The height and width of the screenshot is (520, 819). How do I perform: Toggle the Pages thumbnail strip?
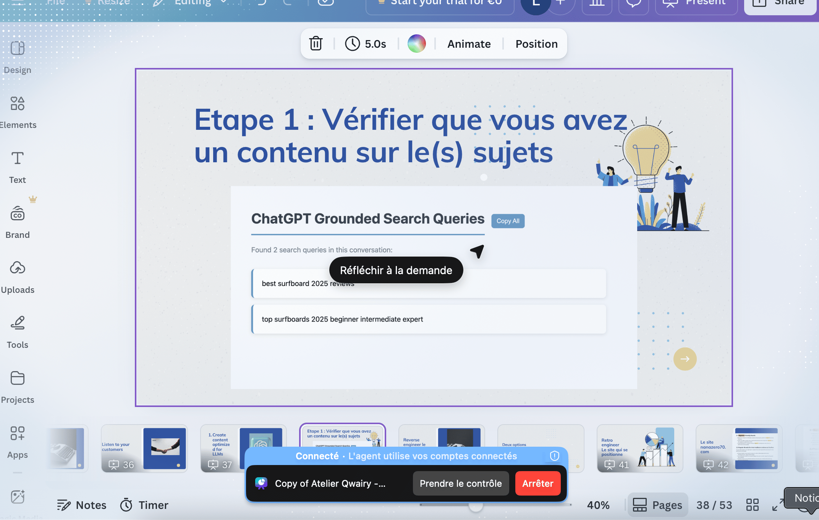657,505
